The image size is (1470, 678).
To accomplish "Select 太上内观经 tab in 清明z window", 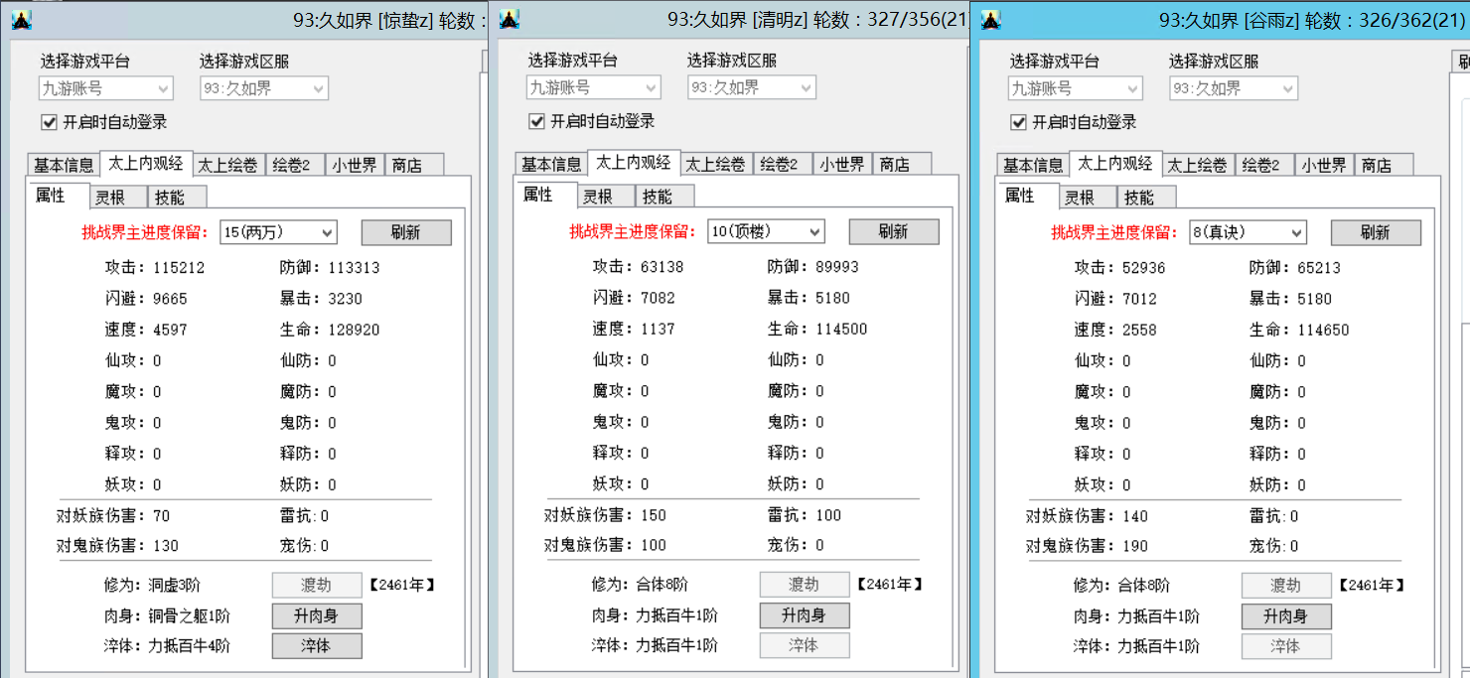I will (633, 162).
